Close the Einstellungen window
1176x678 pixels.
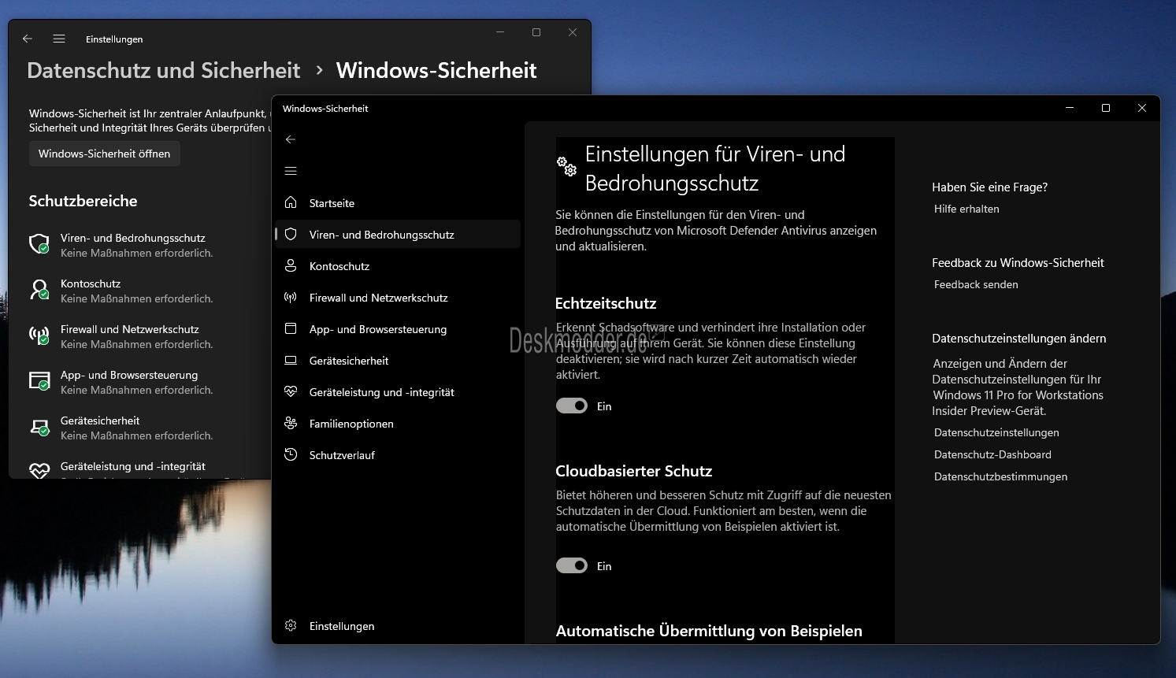[573, 32]
